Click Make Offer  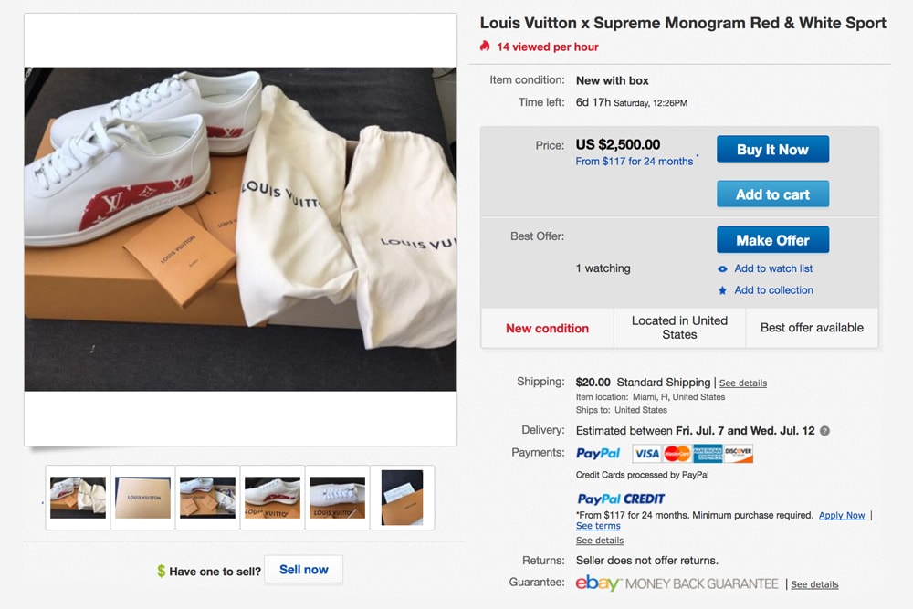click(772, 239)
